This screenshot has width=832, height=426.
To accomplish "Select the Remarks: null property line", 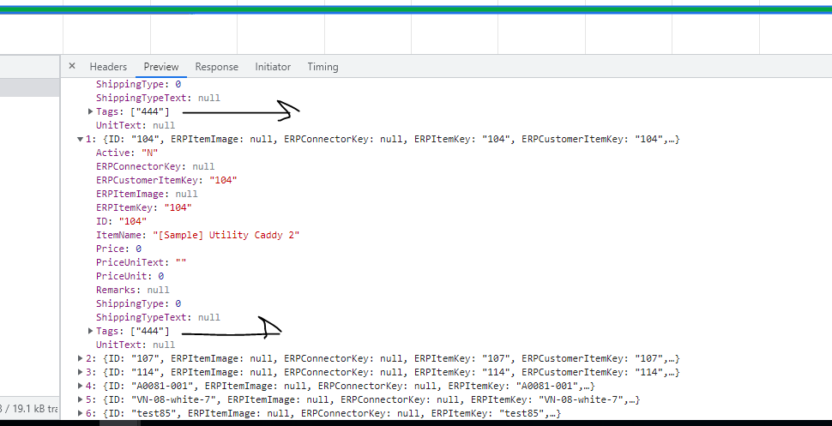I will coord(132,290).
